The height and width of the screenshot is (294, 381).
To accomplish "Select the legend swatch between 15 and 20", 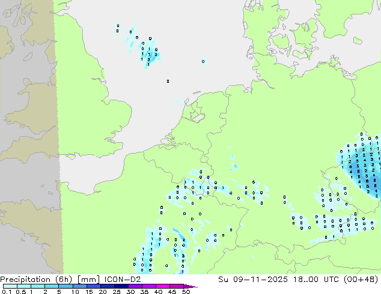I will [93, 286].
